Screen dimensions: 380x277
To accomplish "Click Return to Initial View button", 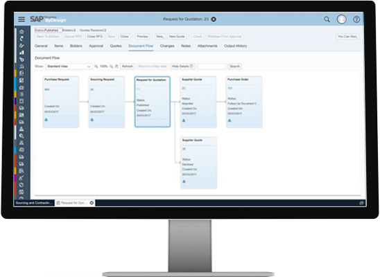I will pos(153,66).
